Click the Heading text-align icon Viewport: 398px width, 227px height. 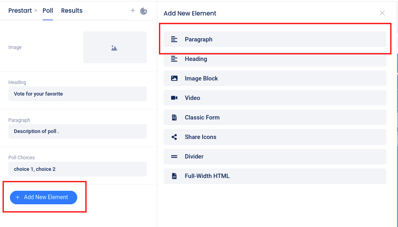click(x=174, y=59)
